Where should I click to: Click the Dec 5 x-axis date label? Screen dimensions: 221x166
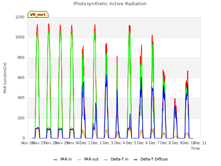point(131,143)
